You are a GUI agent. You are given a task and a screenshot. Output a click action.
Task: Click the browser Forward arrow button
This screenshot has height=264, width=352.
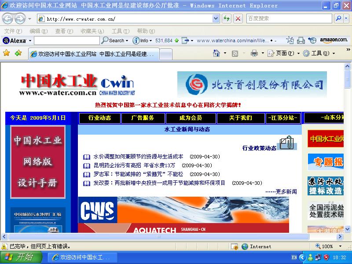click(20, 18)
